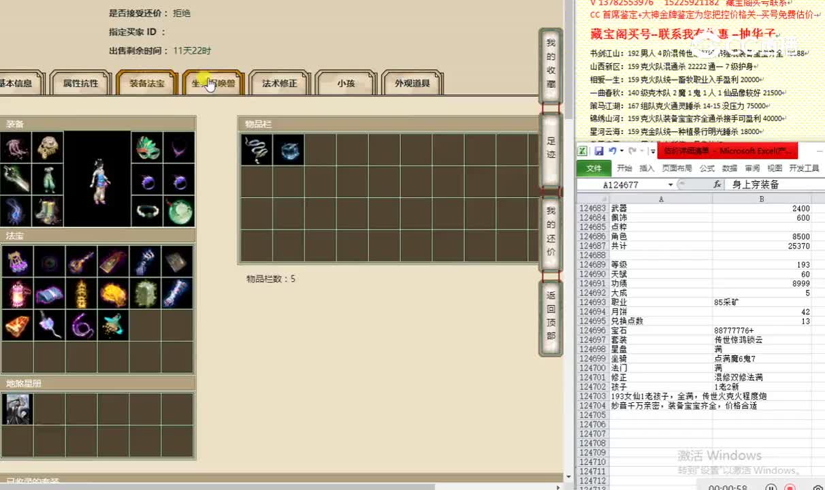Image resolution: width=825 pixels, height=490 pixels.
Task: Click the Excel Name Box showing A124677
Action: [621, 185]
